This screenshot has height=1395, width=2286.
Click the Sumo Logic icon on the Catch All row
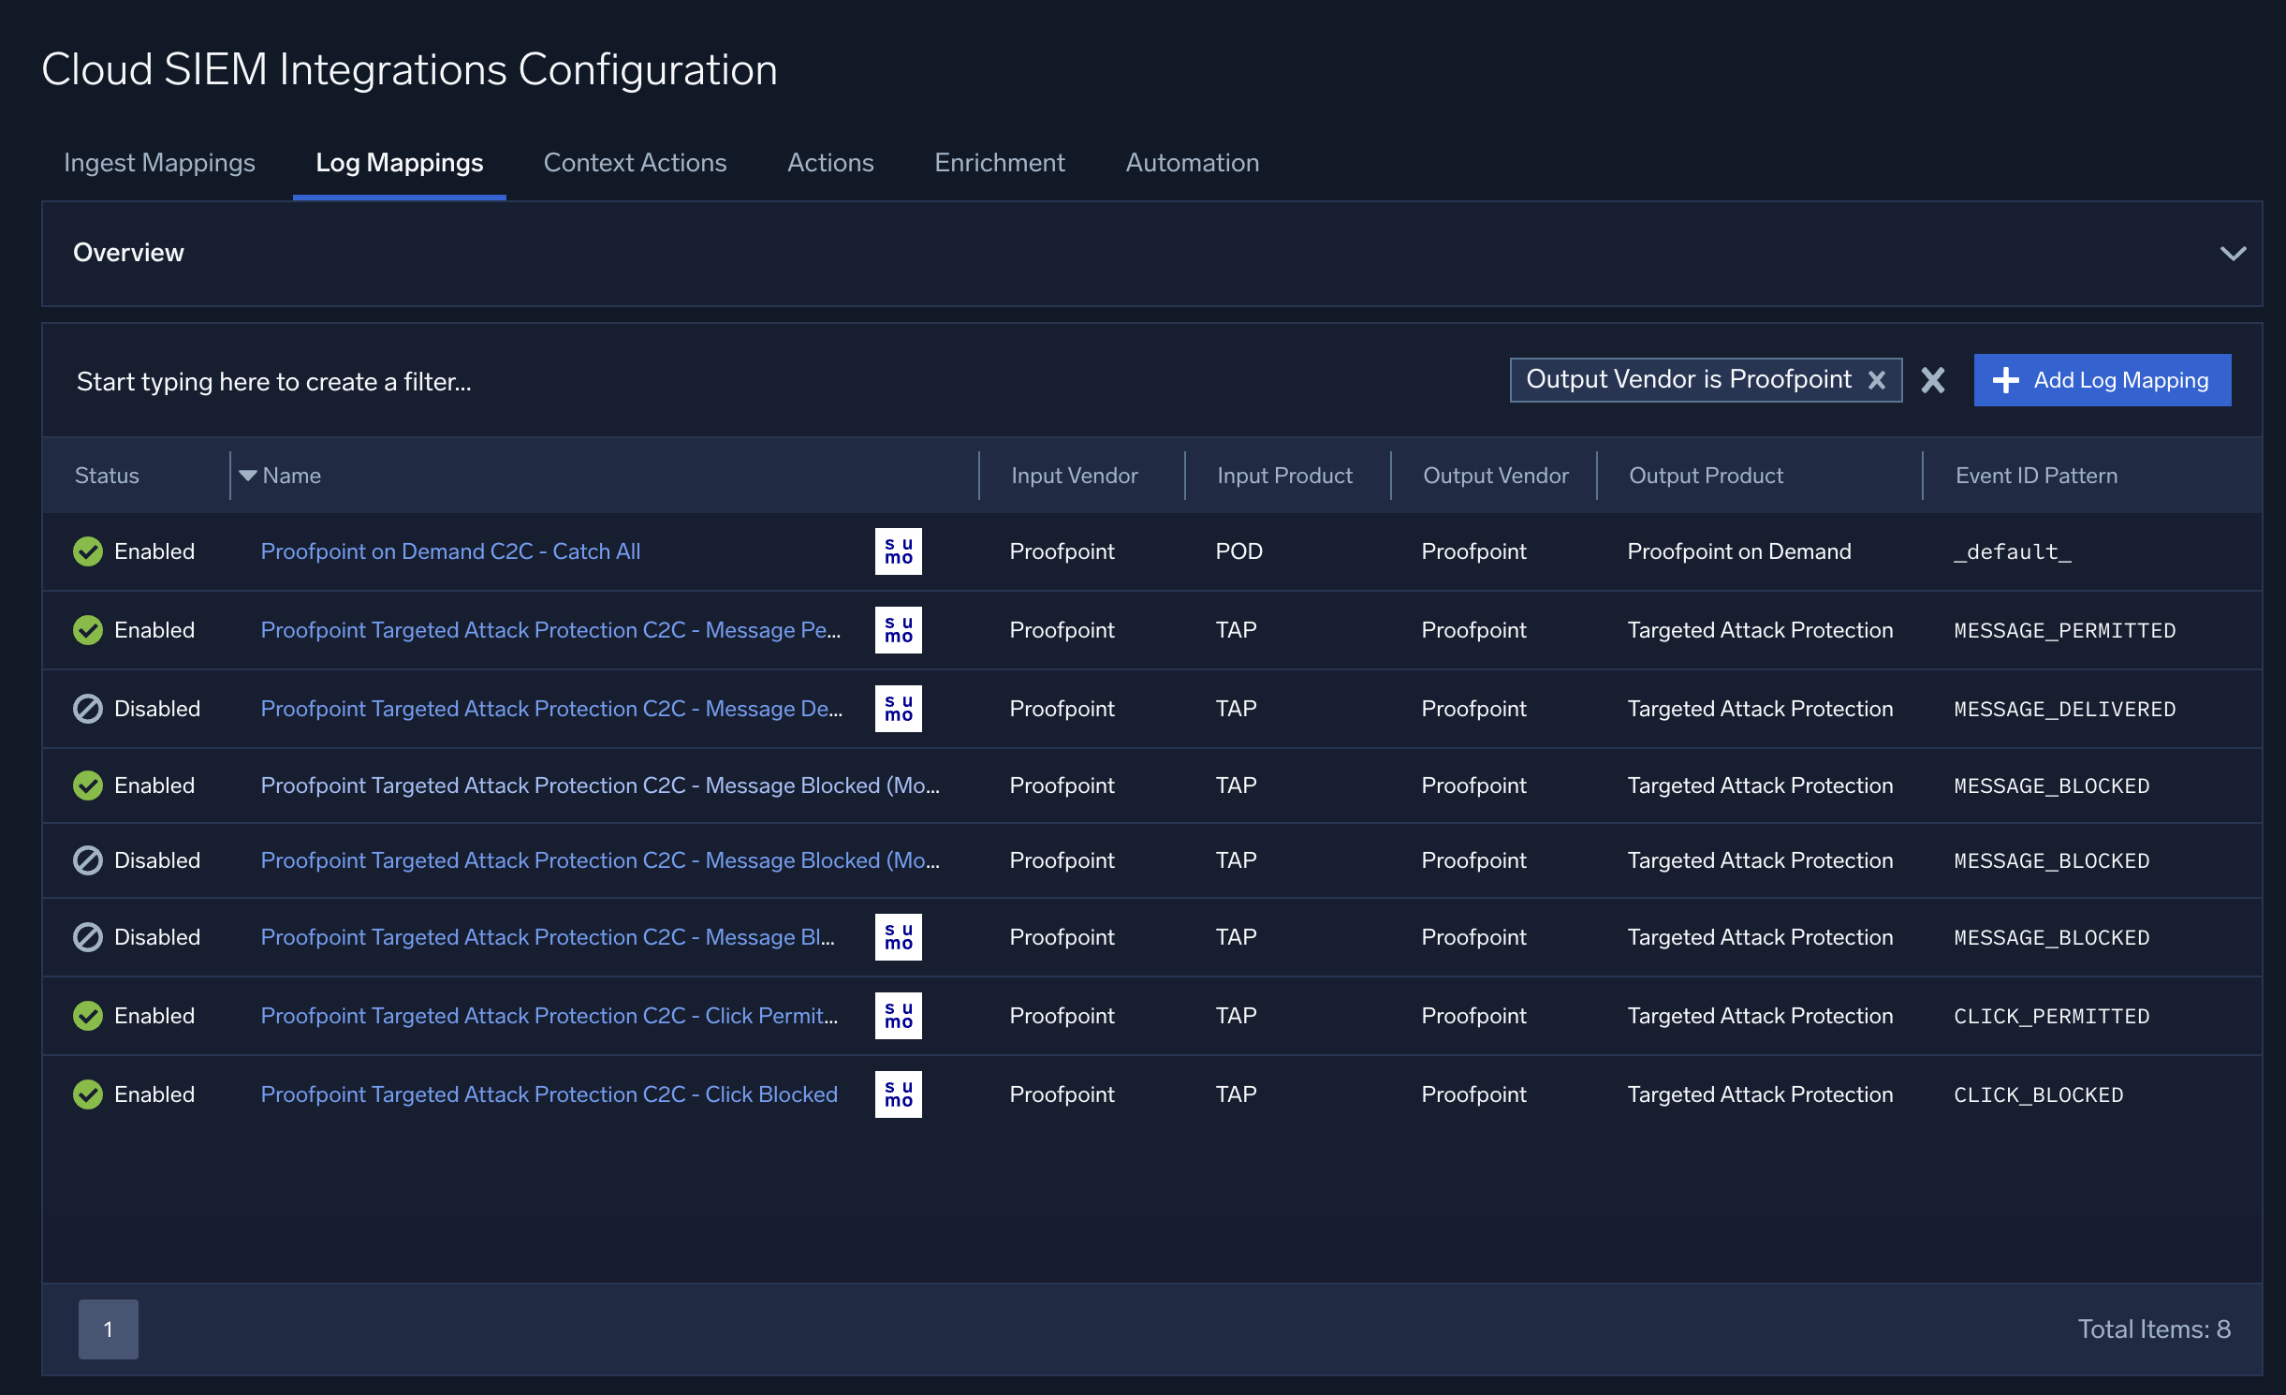(898, 551)
